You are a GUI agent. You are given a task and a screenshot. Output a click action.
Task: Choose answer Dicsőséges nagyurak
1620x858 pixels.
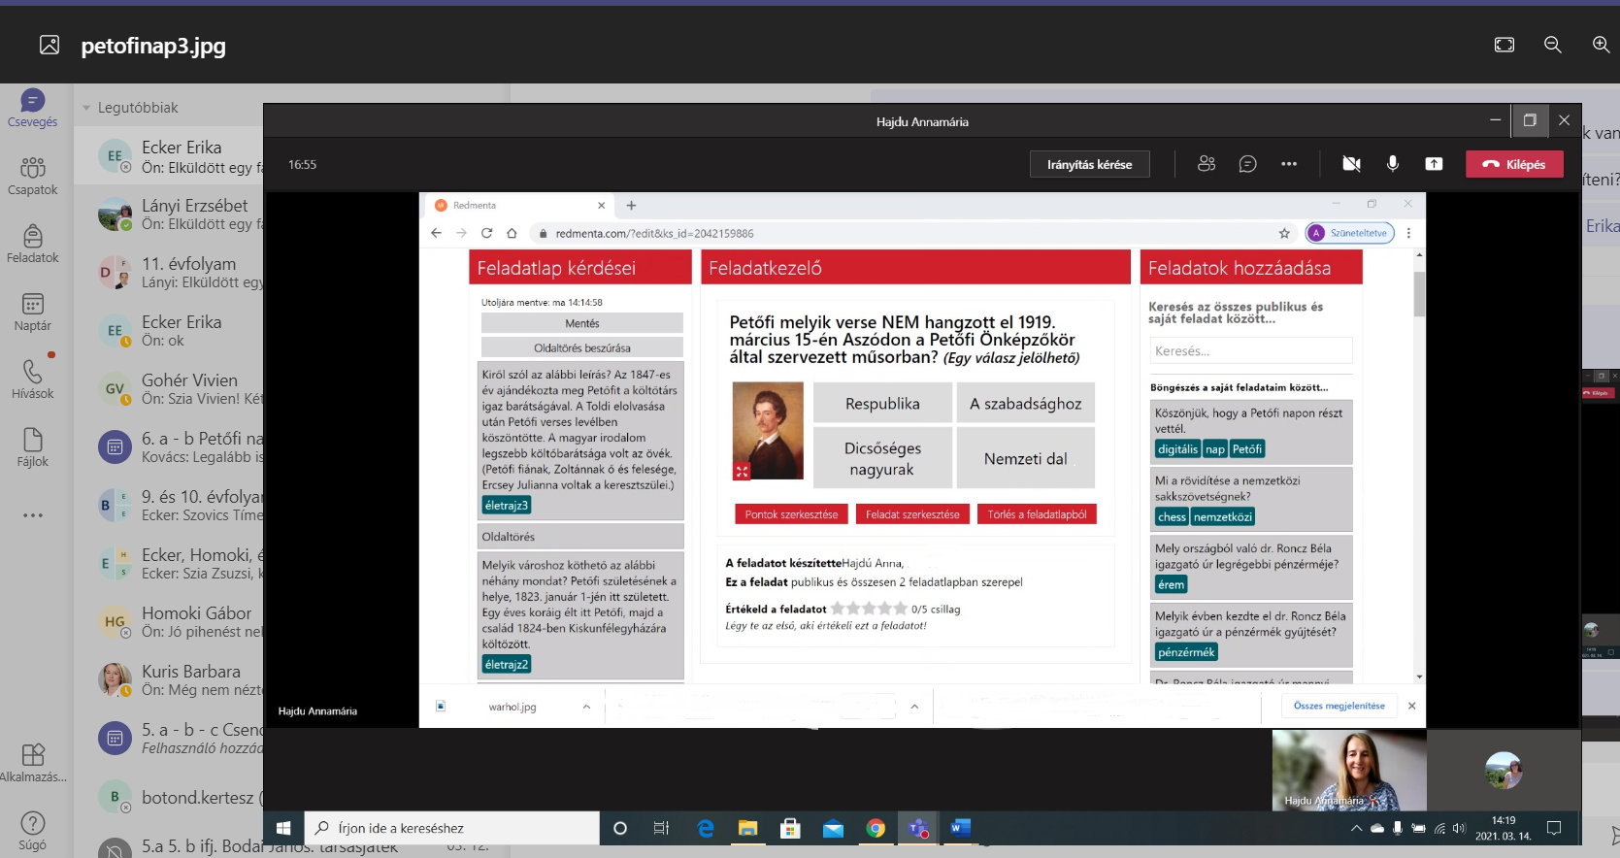(882, 458)
